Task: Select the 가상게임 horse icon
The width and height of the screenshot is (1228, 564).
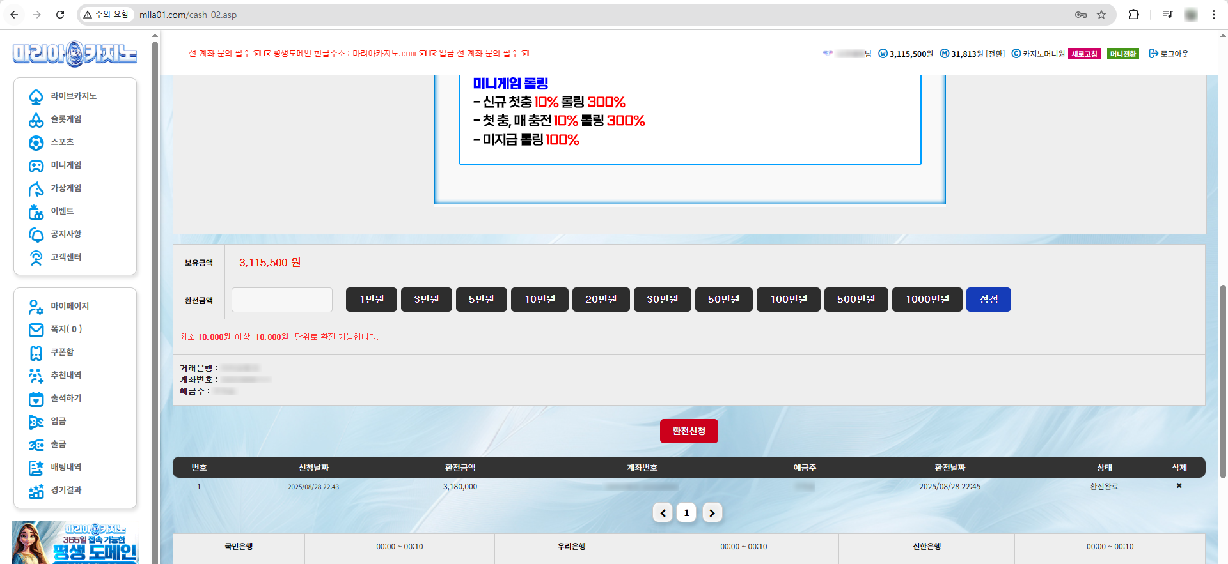Action: coord(36,188)
